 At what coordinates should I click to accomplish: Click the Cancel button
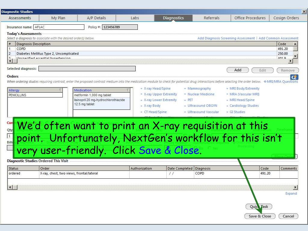click(288, 216)
